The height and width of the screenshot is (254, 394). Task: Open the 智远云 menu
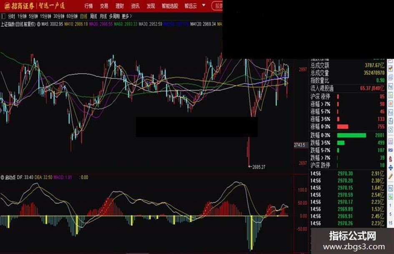(x=191, y=6)
